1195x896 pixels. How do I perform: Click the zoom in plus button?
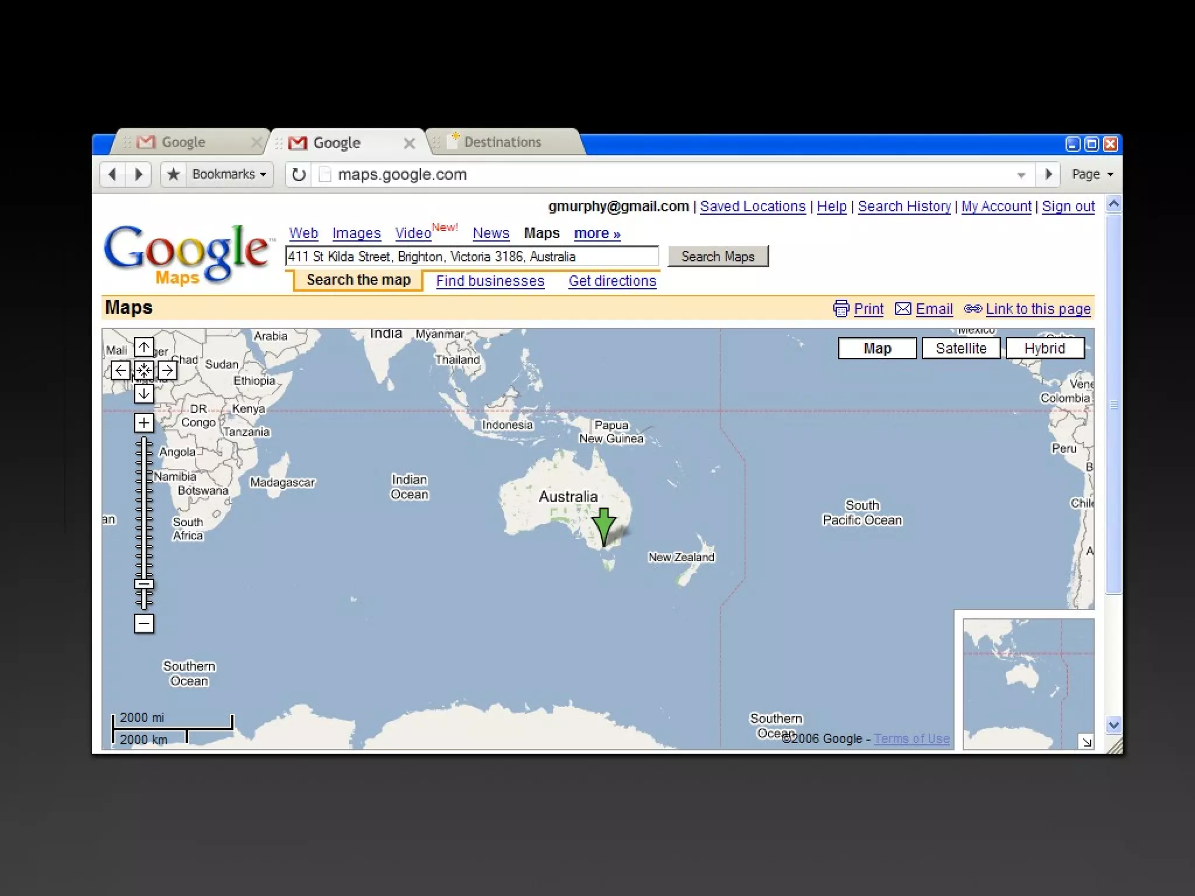[x=144, y=423]
